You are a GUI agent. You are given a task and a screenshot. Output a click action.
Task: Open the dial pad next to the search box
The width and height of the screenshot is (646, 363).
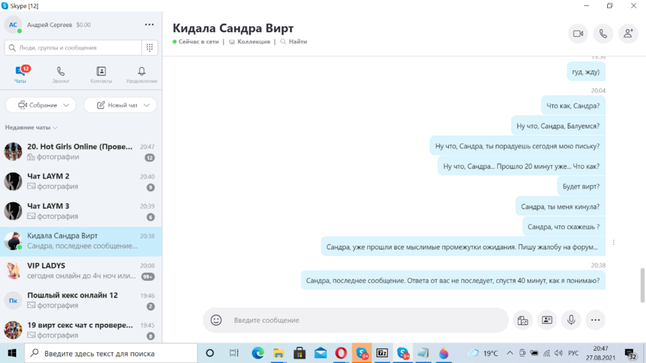(150, 48)
